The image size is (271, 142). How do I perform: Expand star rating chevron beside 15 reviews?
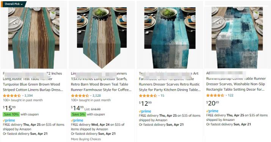159,96
